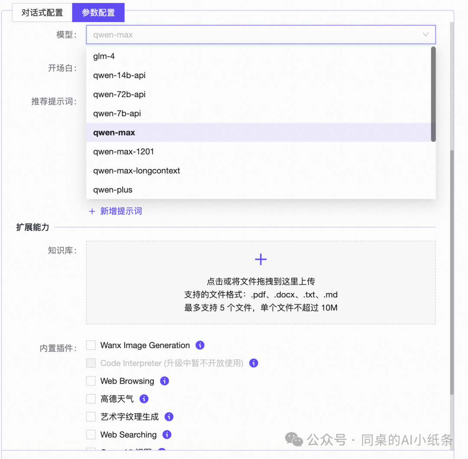Click the 艺术字纹理生成 info icon
468x459 pixels.
169,417
